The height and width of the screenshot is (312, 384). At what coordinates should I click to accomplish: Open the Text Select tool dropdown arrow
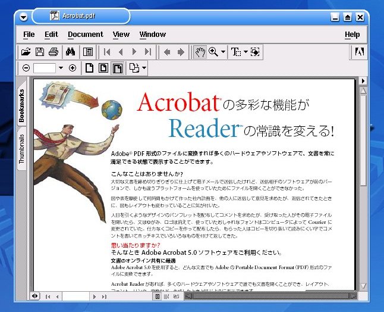(x=245, y=52)
